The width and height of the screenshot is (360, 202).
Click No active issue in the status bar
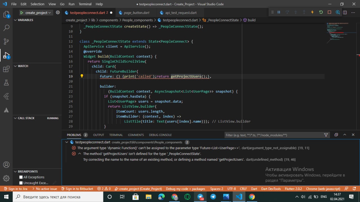pyautogui.click(x=45, y=189)
